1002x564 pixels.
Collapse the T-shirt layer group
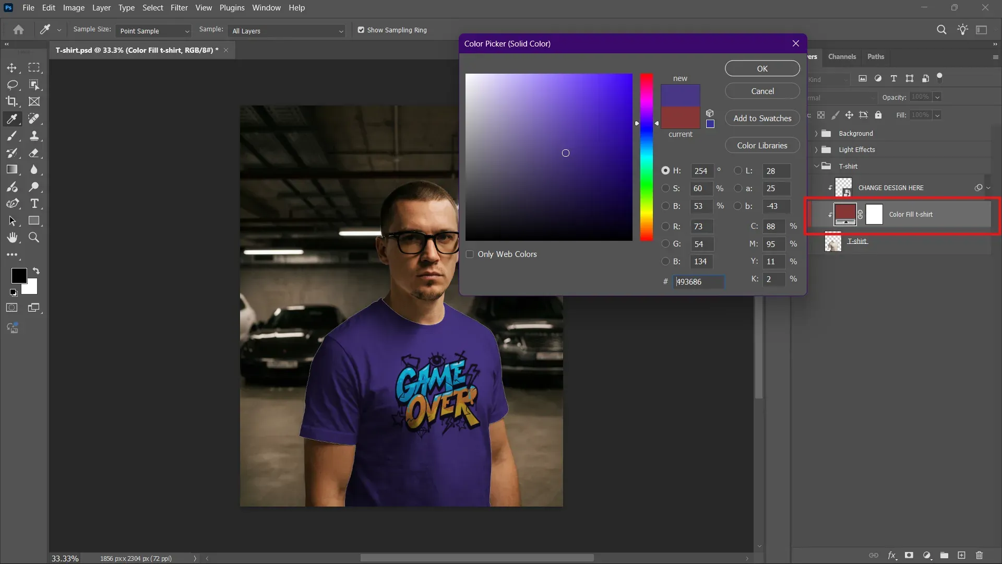(817, 166)
